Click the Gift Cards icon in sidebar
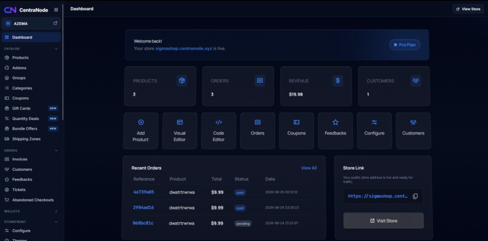488x241 pixels. tap(7, 108)
